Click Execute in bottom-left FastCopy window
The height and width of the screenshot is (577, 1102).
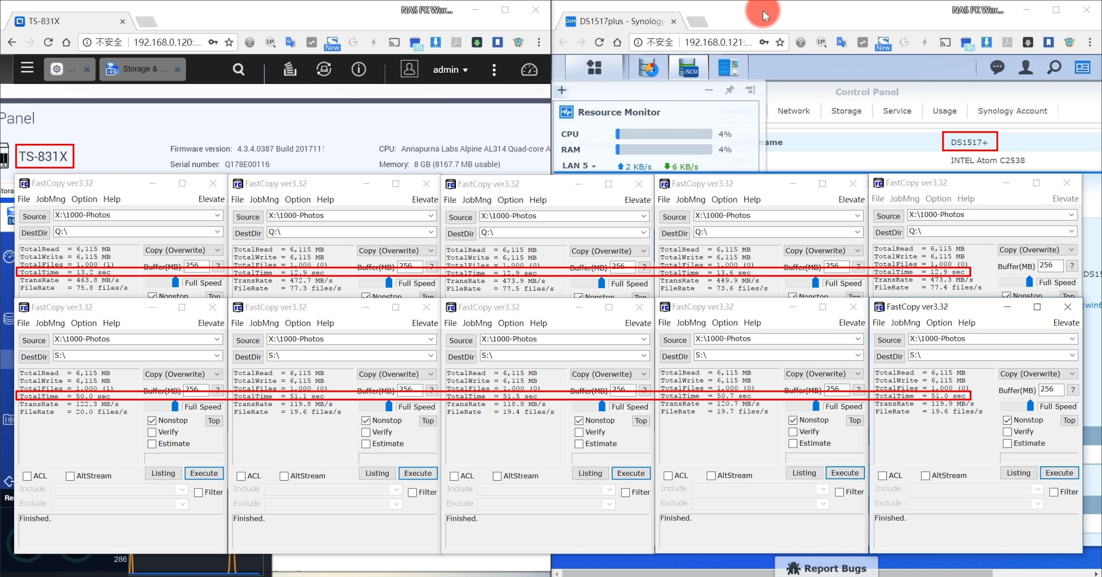(x=204, y=473)
